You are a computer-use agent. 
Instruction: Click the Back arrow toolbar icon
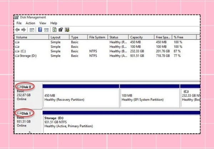pyautogui.click(x=17, y=29)
